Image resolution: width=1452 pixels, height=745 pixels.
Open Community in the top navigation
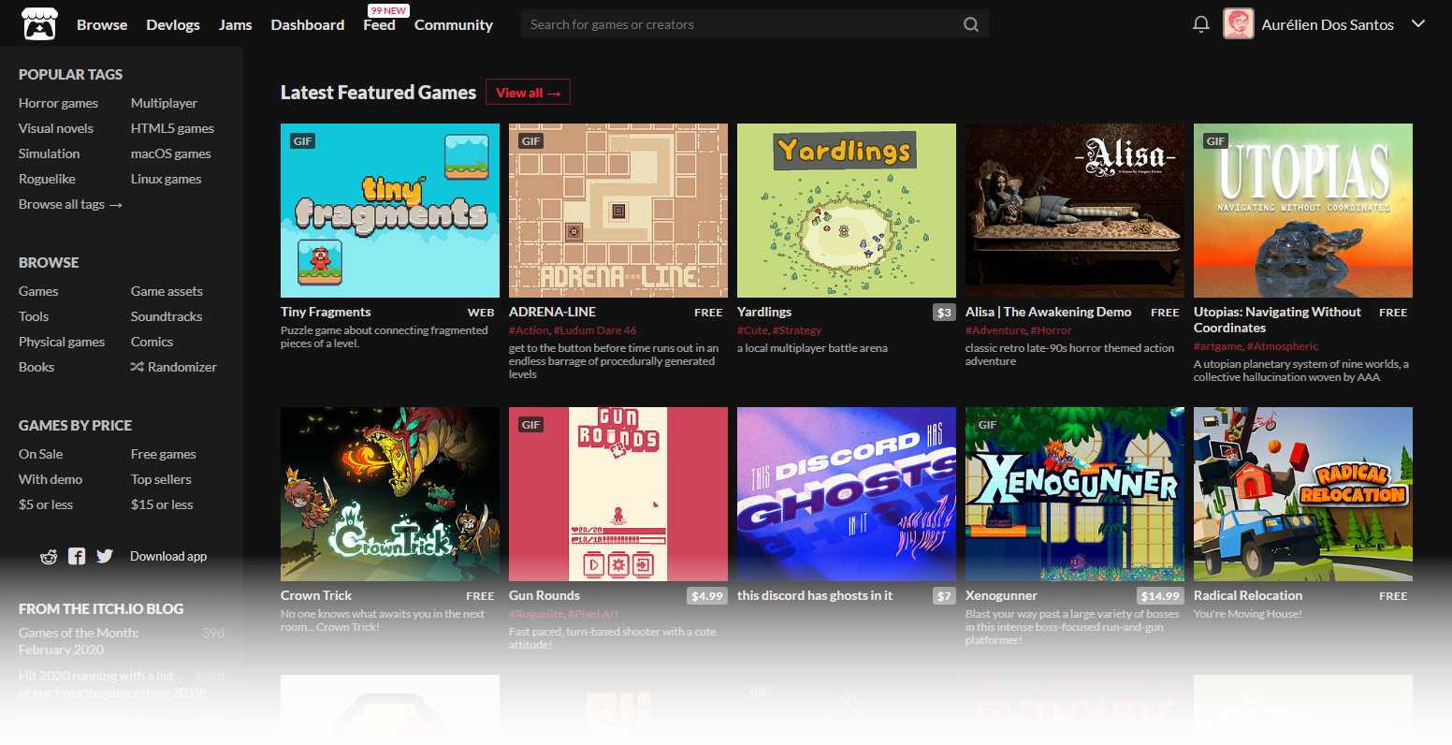[x=454, y=24]
